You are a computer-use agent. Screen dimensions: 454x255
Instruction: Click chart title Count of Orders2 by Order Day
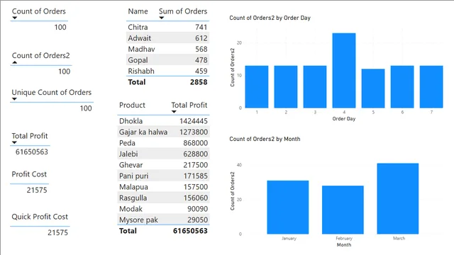click(270, 18)
